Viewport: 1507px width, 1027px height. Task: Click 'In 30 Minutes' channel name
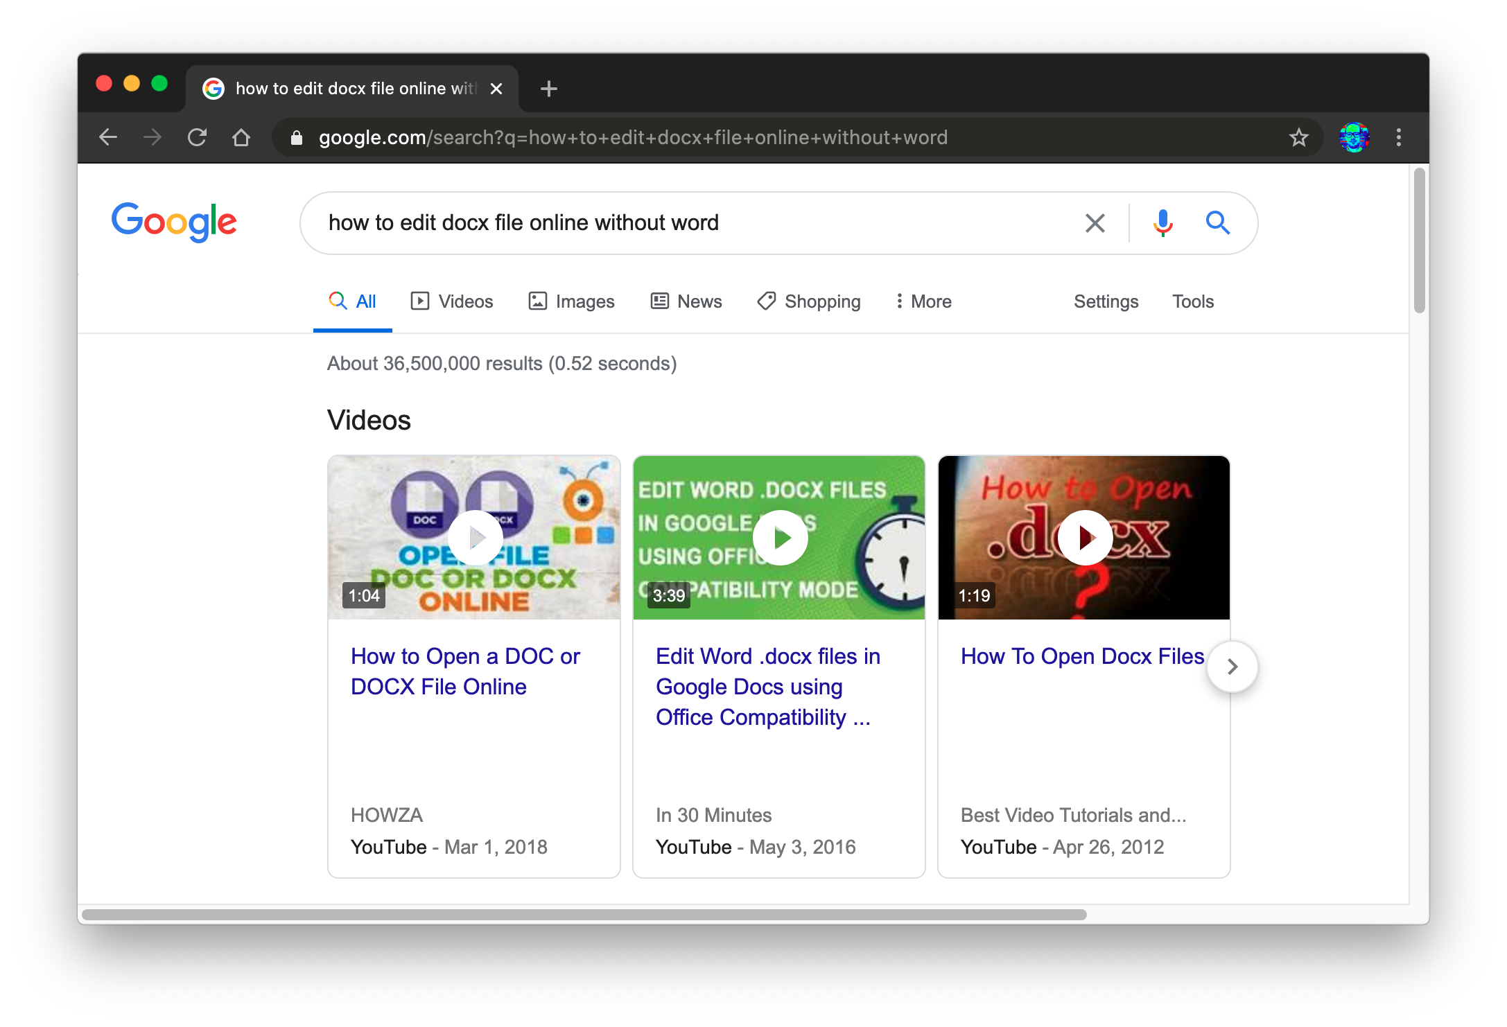[x=713, y=815]
